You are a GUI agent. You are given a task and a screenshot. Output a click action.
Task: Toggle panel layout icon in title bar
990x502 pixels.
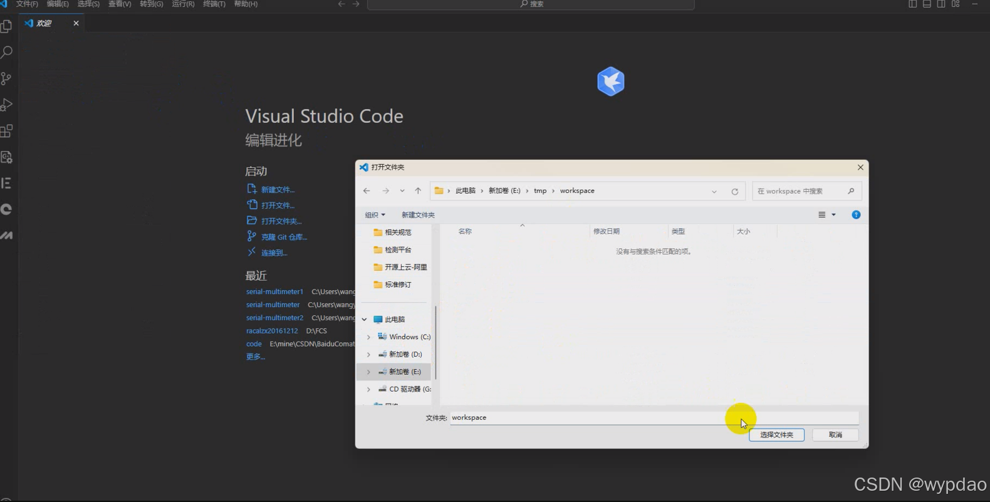pos(927,4)
